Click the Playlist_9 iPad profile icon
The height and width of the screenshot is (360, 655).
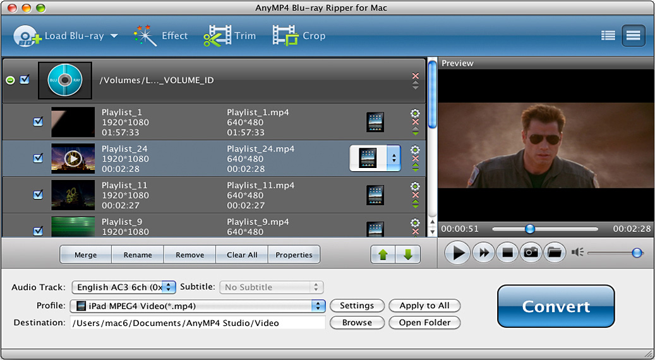tap(375, 229)
